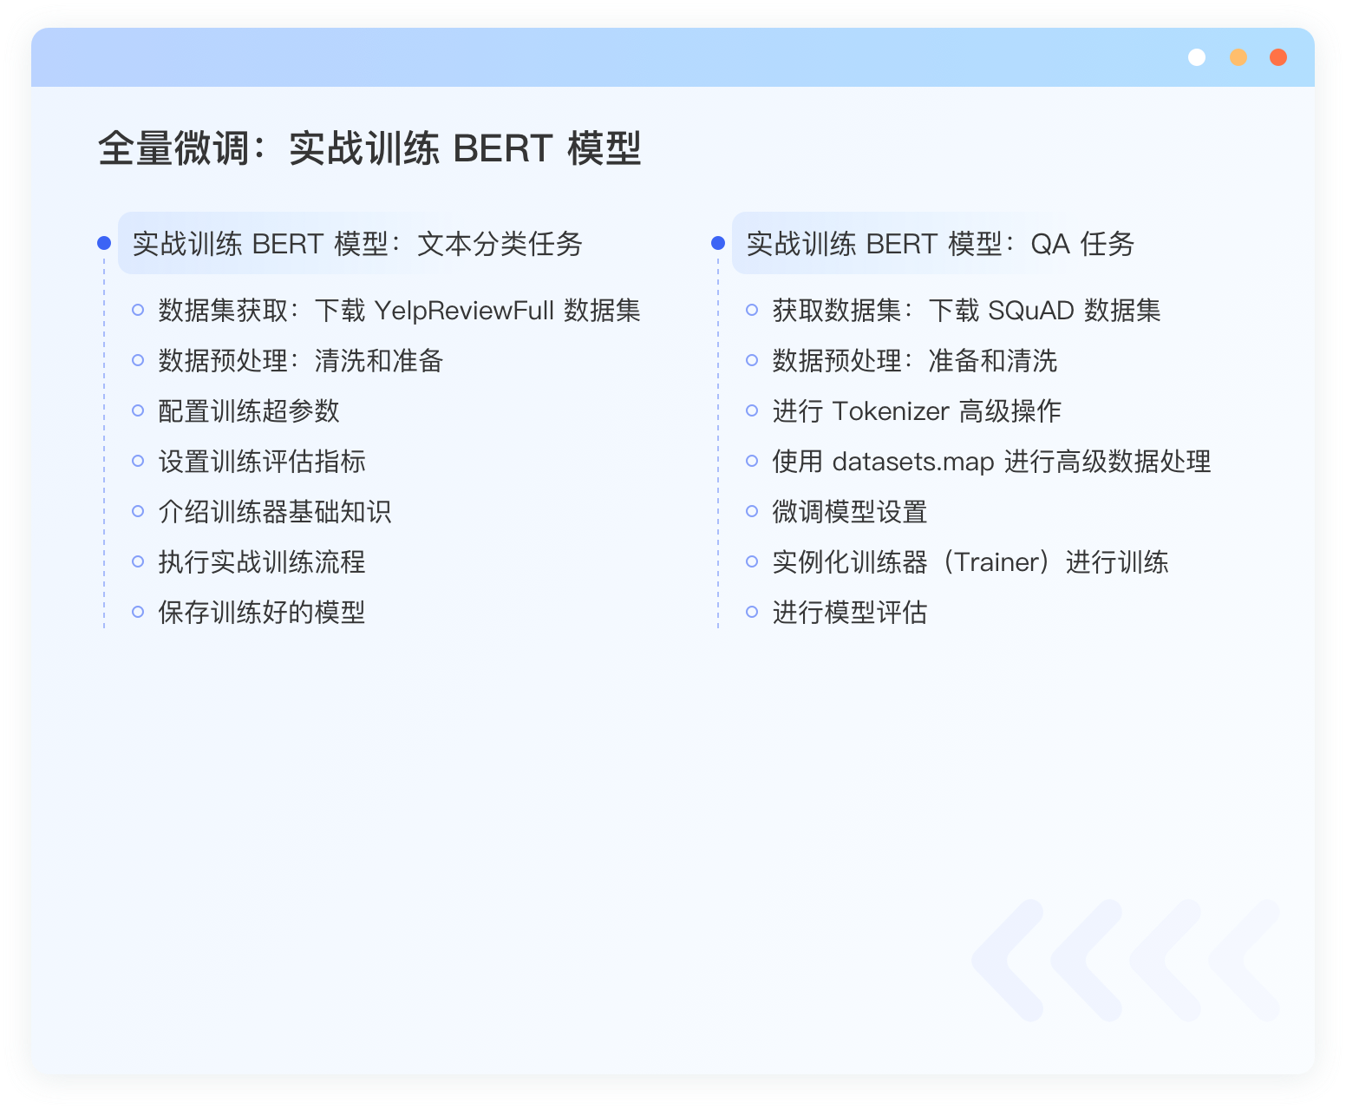The image size is (1346, 1109).
Task: Click the red window dot in header
Action: (1277, 57)
